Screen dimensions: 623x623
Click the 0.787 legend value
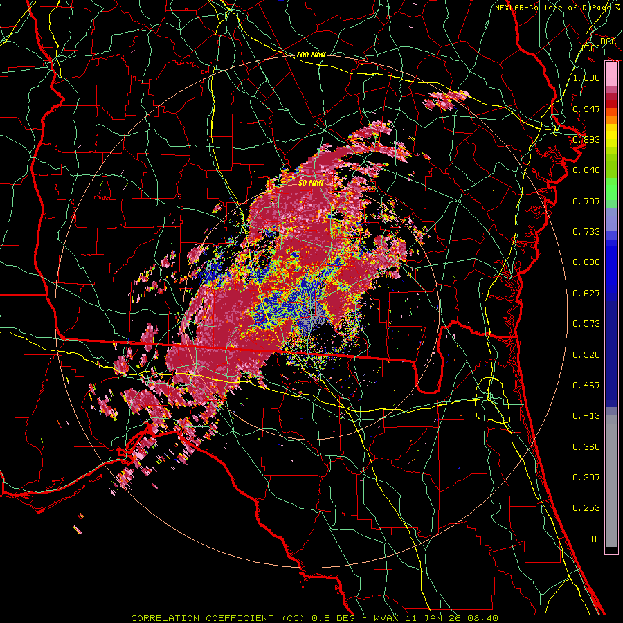coord(586,201)
